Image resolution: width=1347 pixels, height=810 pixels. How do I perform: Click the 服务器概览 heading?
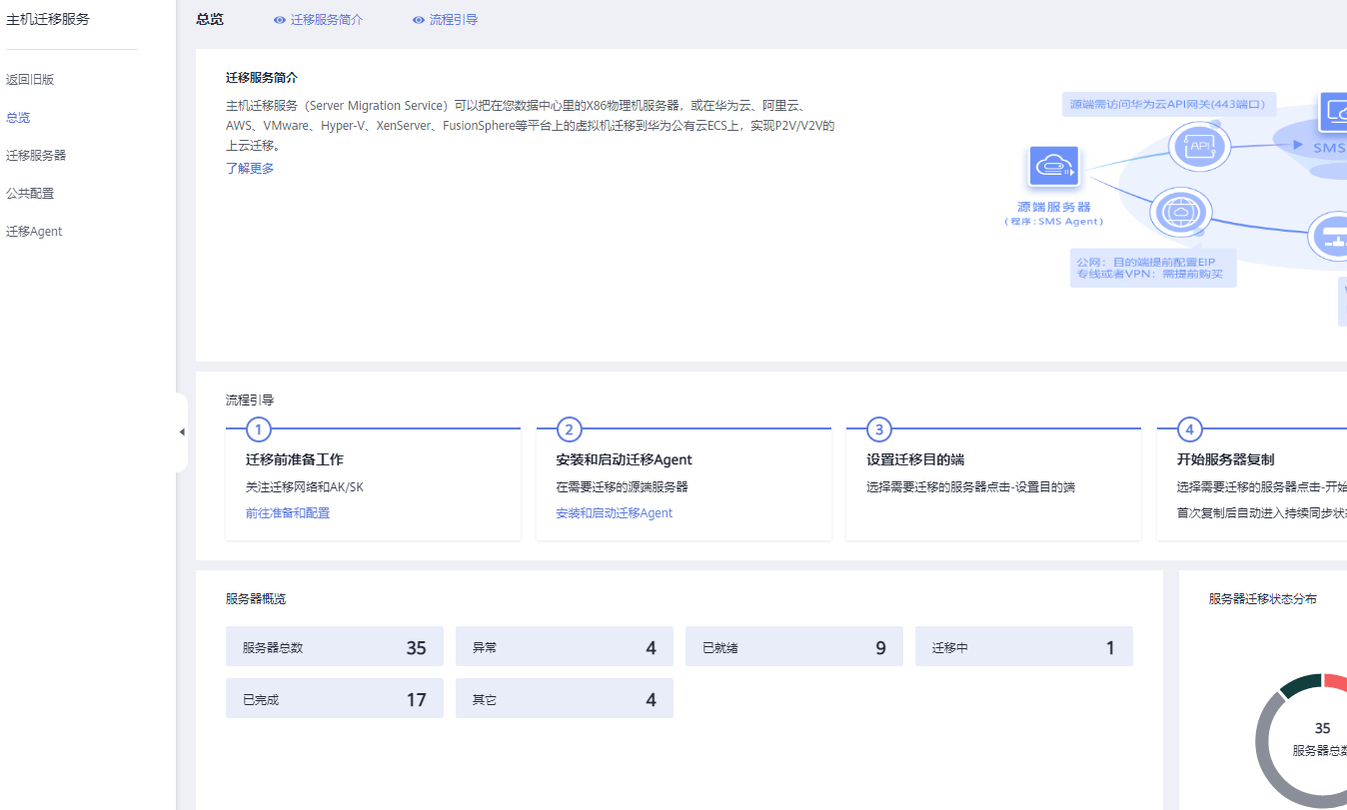tap(256, 598)
